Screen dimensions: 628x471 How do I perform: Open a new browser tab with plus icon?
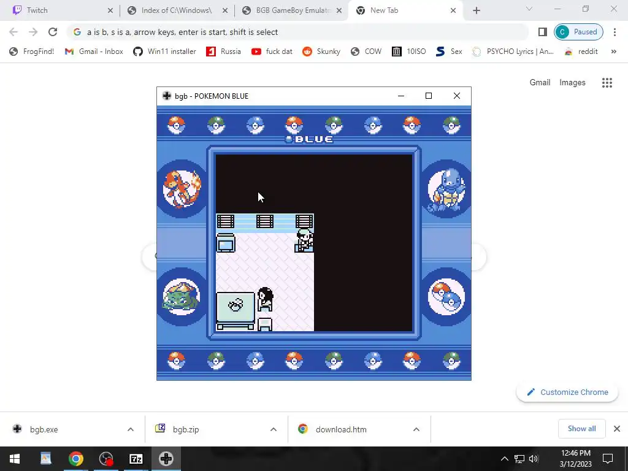pos(476,11)
